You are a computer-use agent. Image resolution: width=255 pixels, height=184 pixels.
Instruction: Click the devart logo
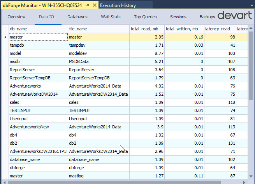point(234,16)
